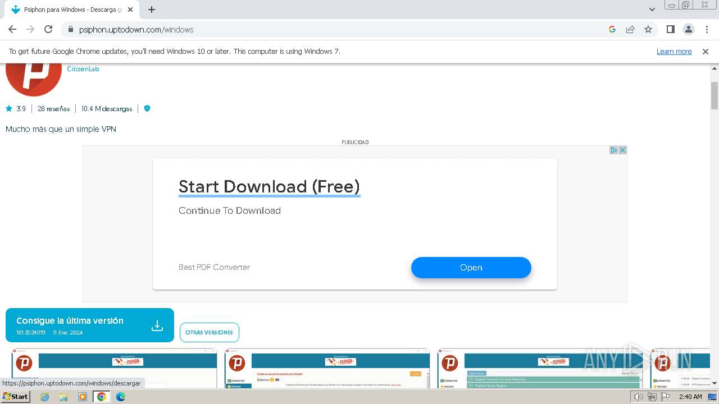Open CitizenLab developer link
The image size is (719, 404).
(x=83, y=69)
